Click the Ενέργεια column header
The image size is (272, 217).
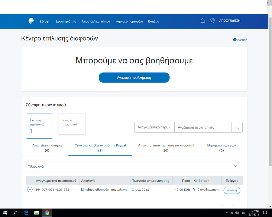(x=232, y=181)
